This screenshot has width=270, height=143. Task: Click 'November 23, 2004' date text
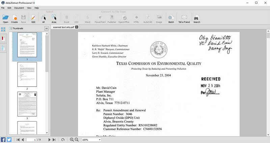click(x=158, y=75)
